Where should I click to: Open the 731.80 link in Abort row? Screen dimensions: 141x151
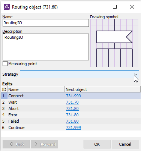click(72, 108)
